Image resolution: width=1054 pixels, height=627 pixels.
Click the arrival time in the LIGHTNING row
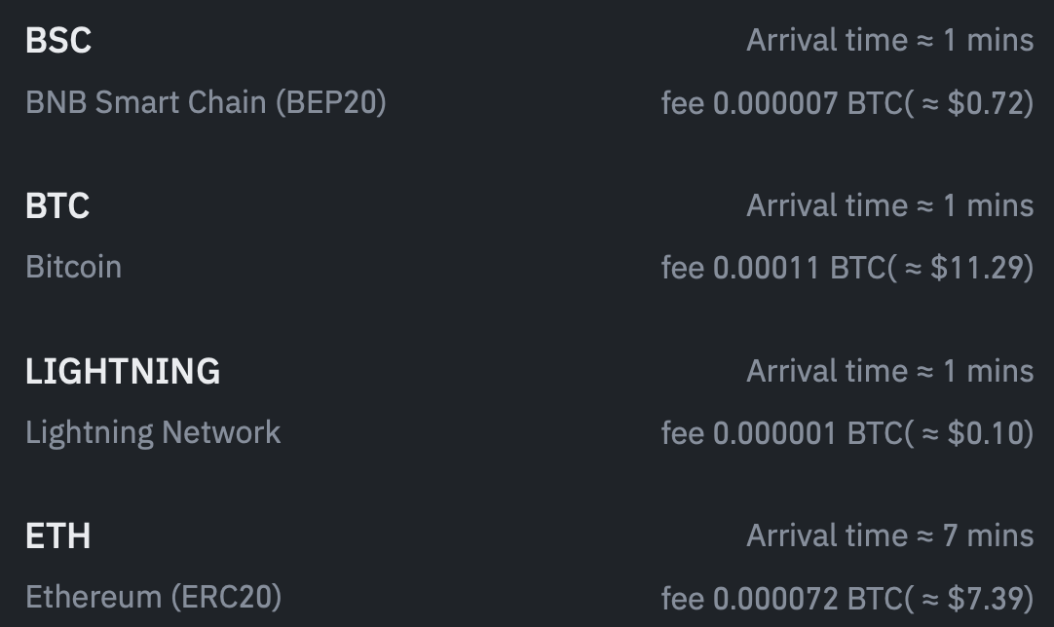click(889, 372)
